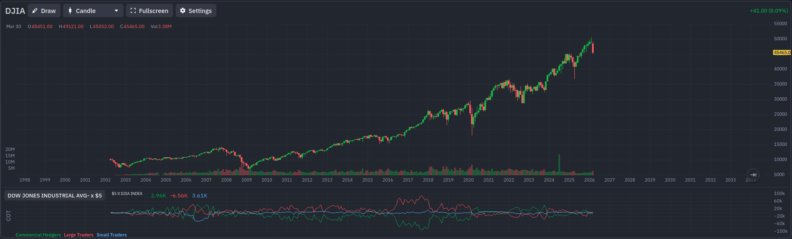
Task: Click the $5 X DJIA INDEX text
Action: click(127, 194)
